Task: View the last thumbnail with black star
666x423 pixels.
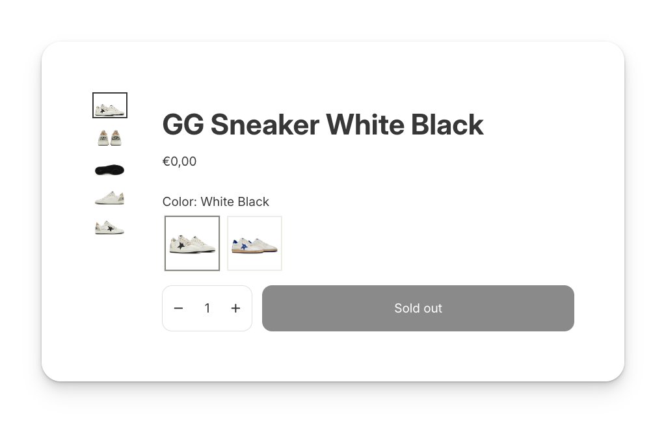Action: coord(109,228)
